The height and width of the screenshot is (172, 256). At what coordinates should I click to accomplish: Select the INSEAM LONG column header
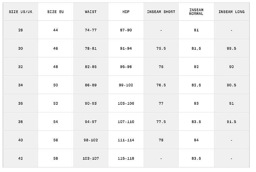231,12
